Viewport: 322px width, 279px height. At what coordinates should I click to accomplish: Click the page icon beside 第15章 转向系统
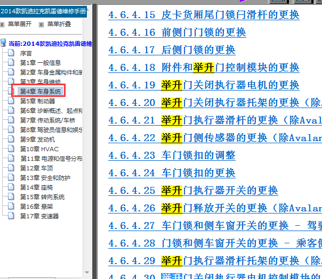(11, 196)
